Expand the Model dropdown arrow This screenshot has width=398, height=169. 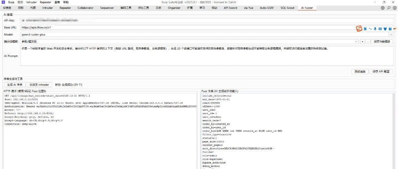(391, 34)
